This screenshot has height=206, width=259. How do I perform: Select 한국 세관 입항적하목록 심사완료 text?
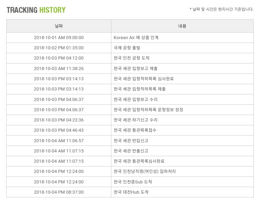[x=144, y=79]
